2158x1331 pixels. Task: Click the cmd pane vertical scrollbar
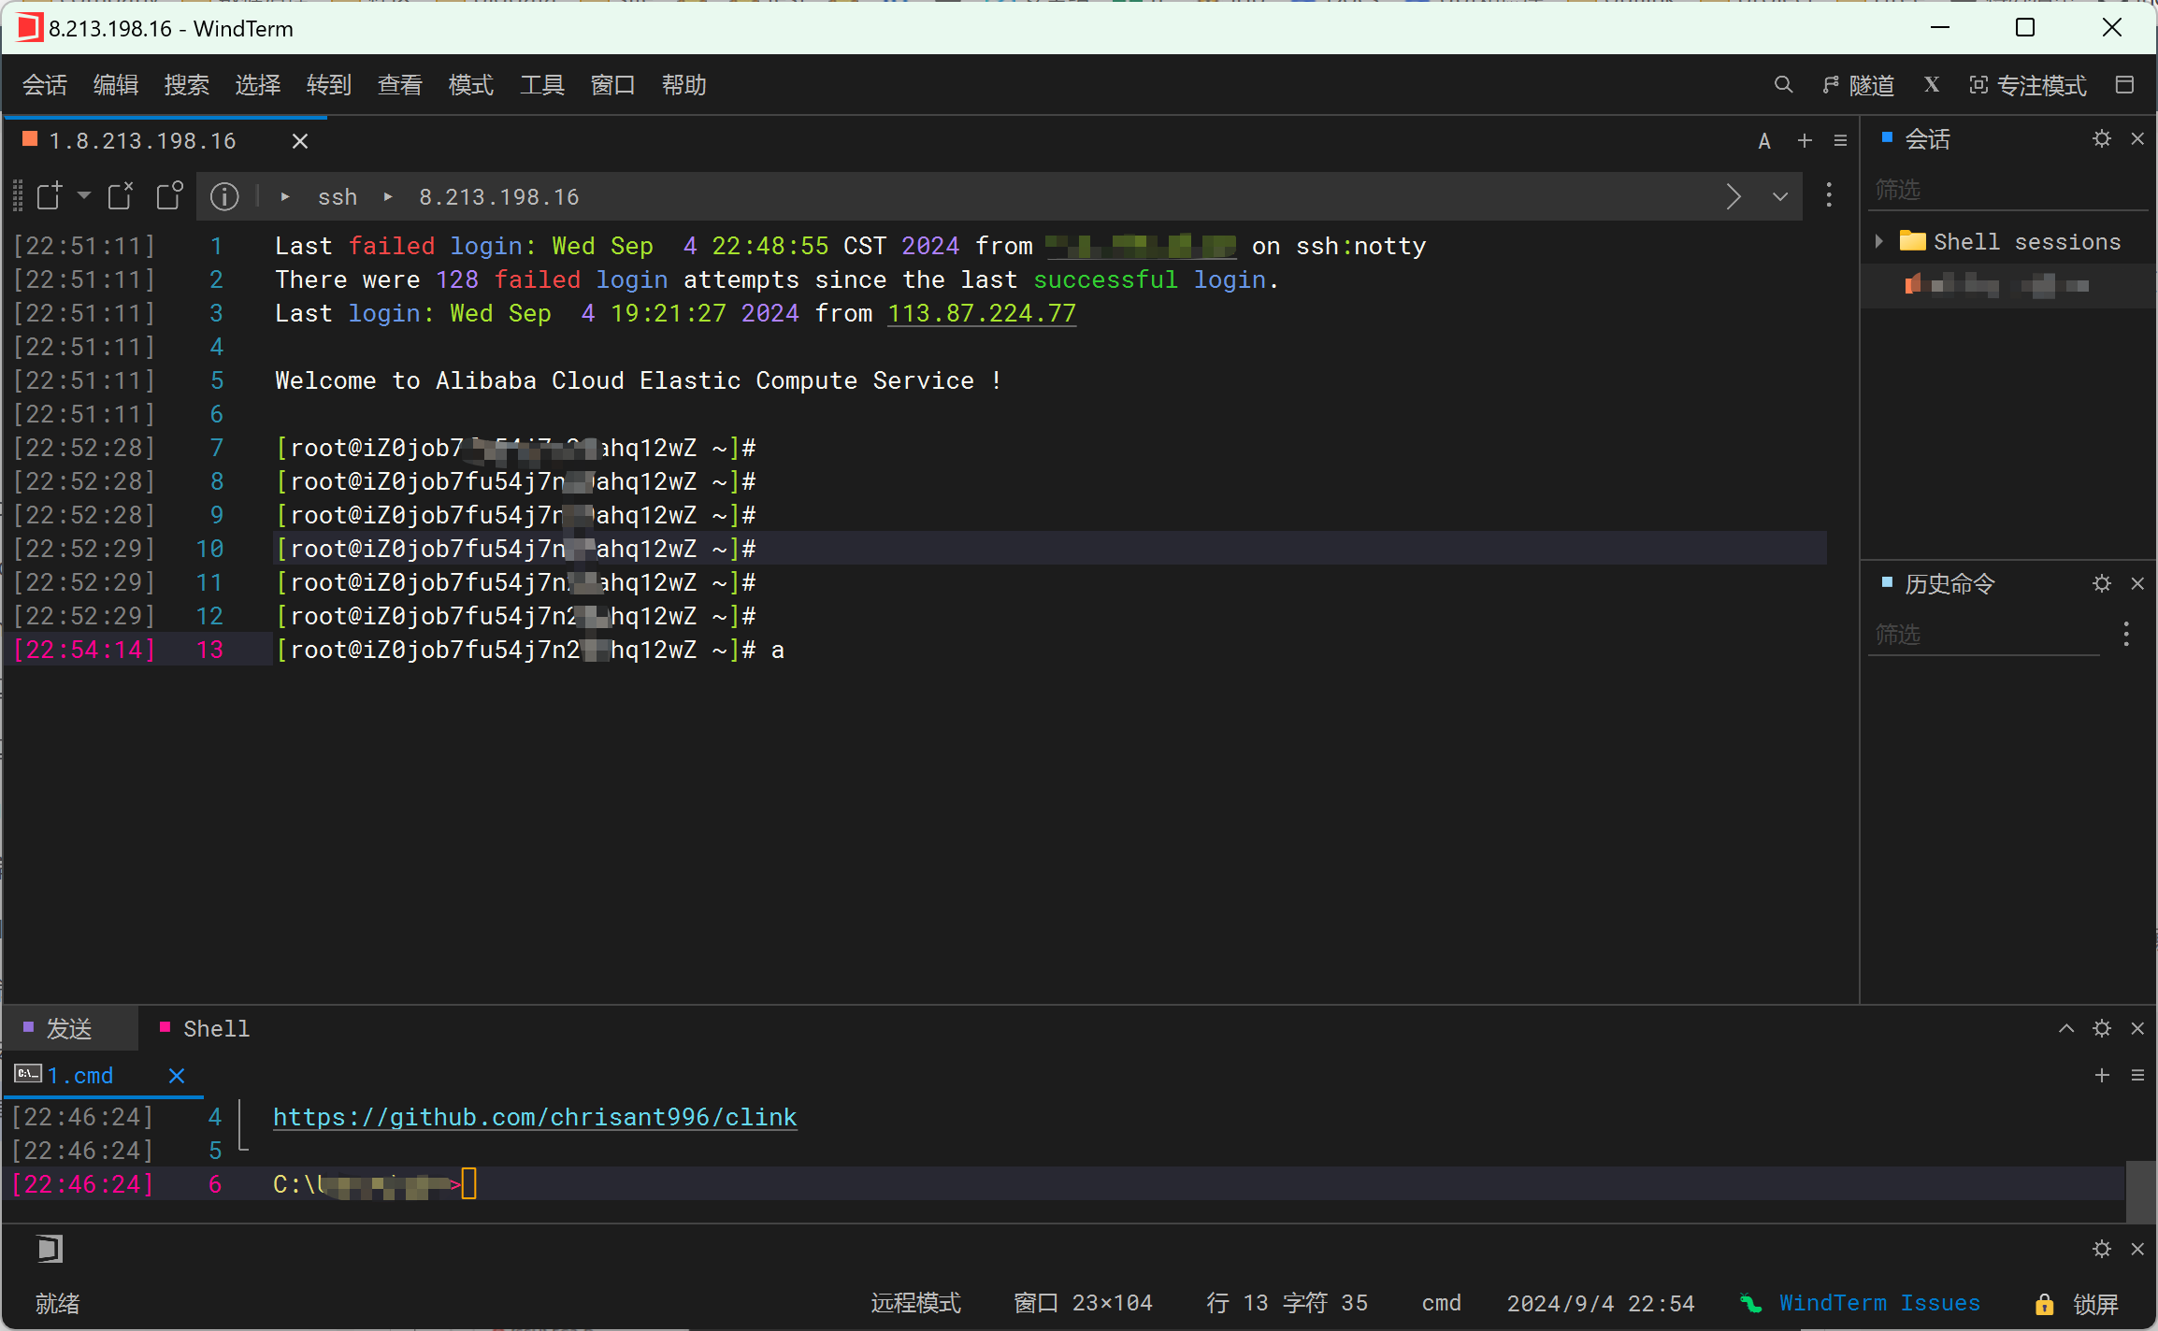click(x=2140, y=1191)
